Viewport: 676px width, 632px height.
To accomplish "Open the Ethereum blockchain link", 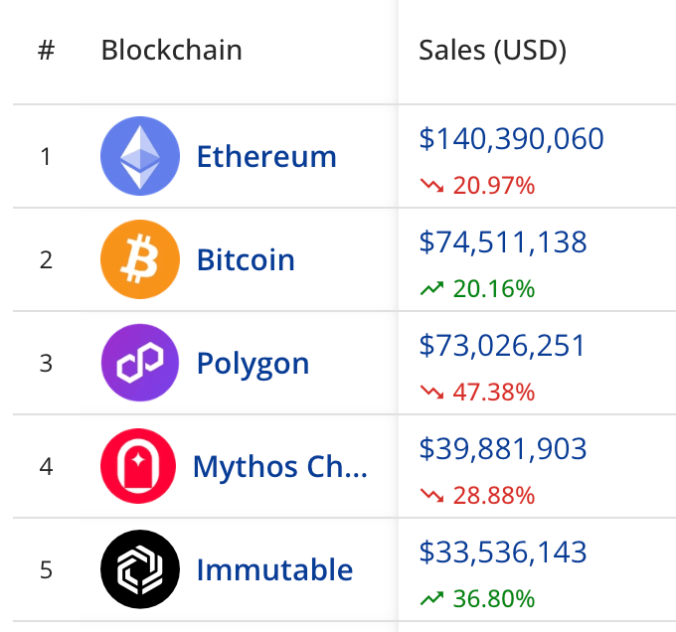I will pos(266,156).
